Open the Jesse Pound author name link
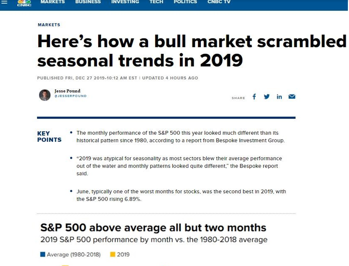Viewport: 349px width, 266px height. (67, 91)
